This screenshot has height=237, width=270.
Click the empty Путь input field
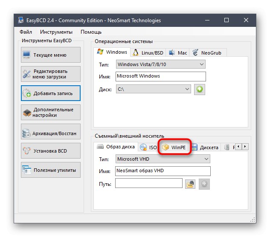point(149,183)
